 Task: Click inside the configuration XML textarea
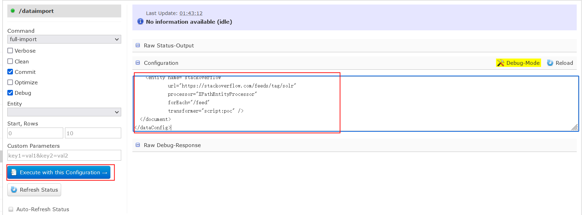[x=356, y=103]
